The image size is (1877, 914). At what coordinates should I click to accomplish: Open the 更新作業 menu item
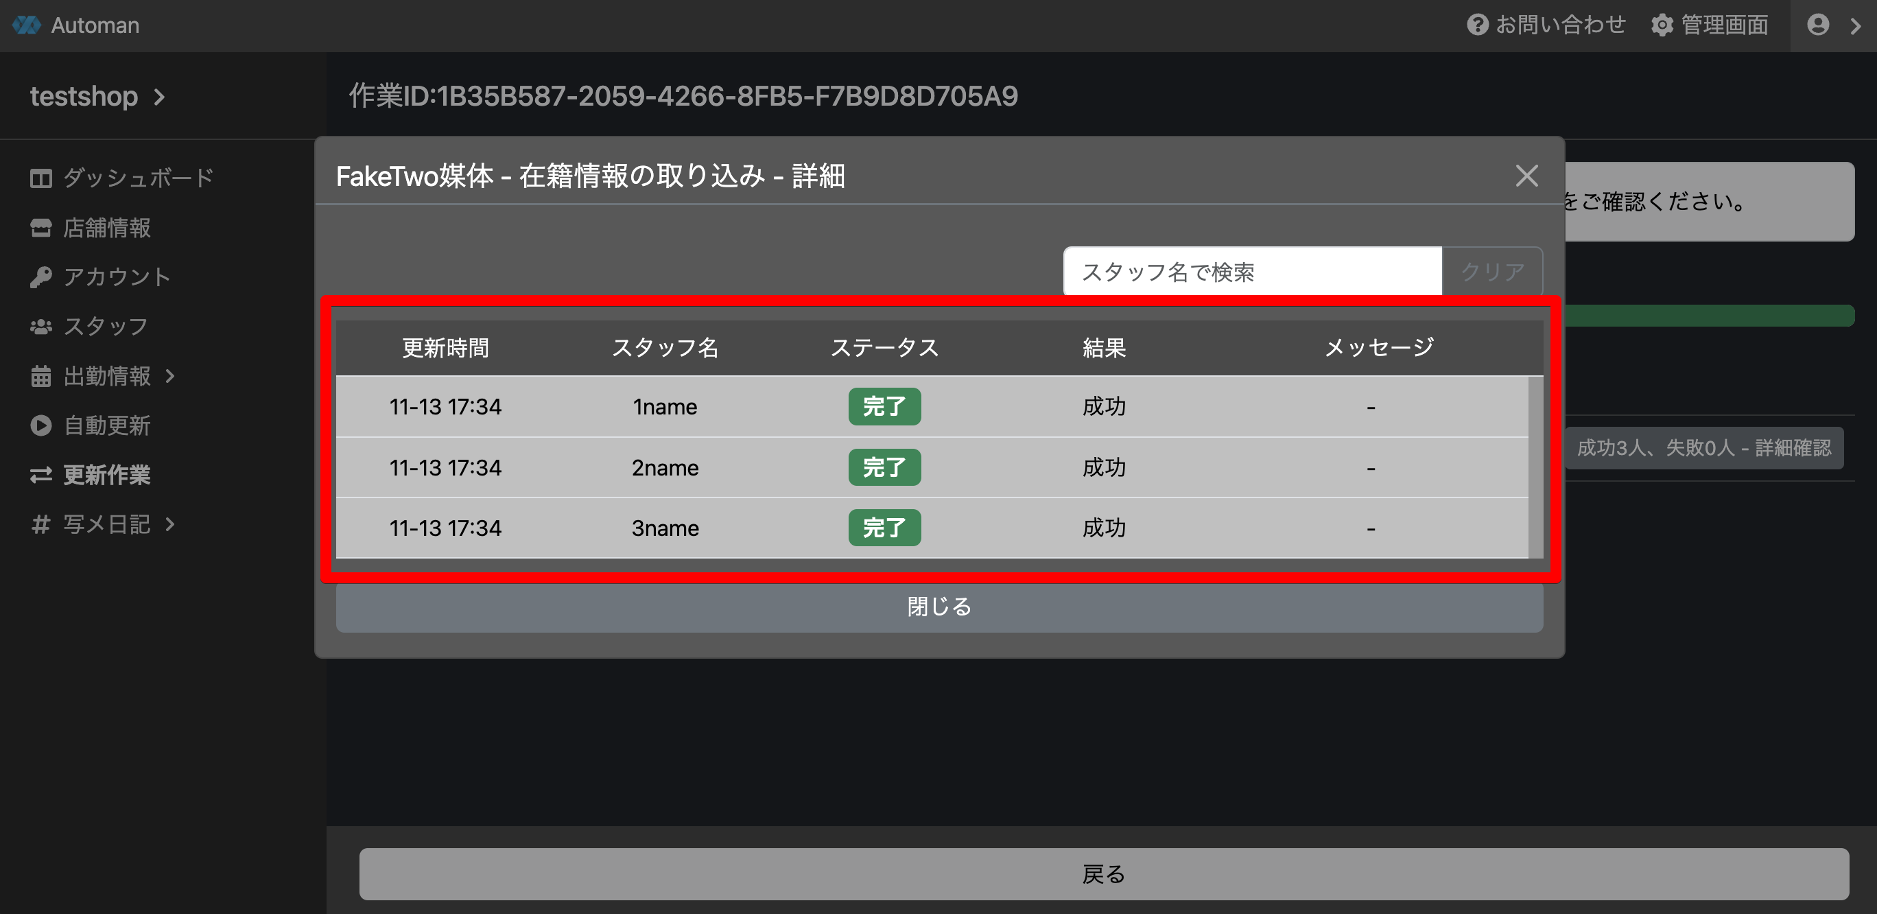point(106,474)
